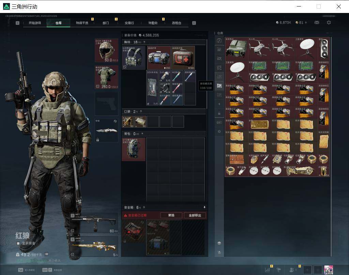Expand weight details list icon beside 49.2
The image size is (349, 275).
[x=46, y=254]
